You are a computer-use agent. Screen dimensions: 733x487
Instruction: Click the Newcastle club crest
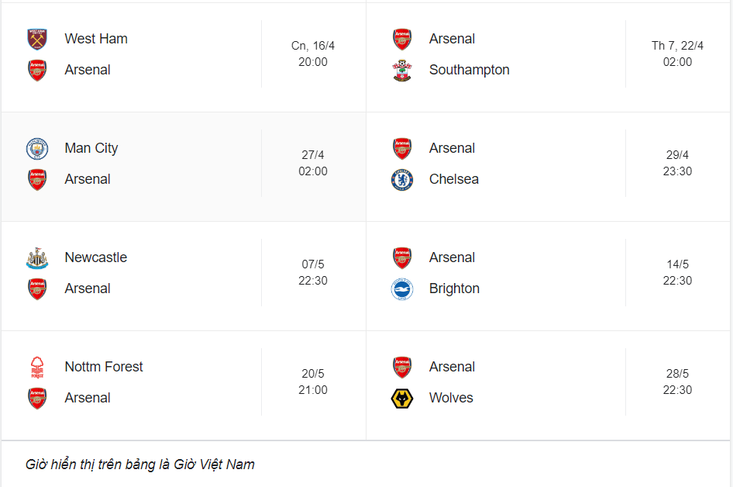pyautogui.click(x=37, y=257)
